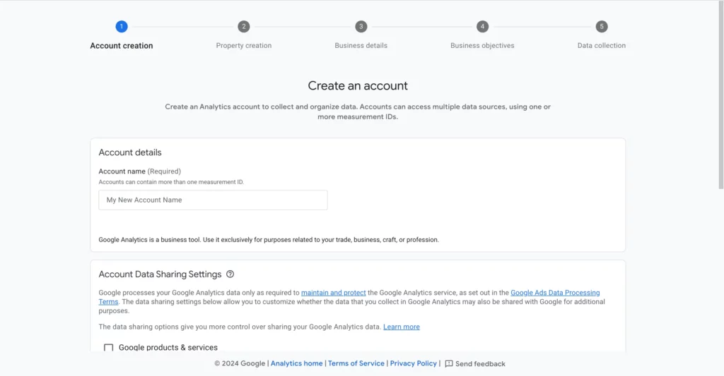
Task: Click the Account Data Sharing Settings heading
Action: (x=160, y=274)
